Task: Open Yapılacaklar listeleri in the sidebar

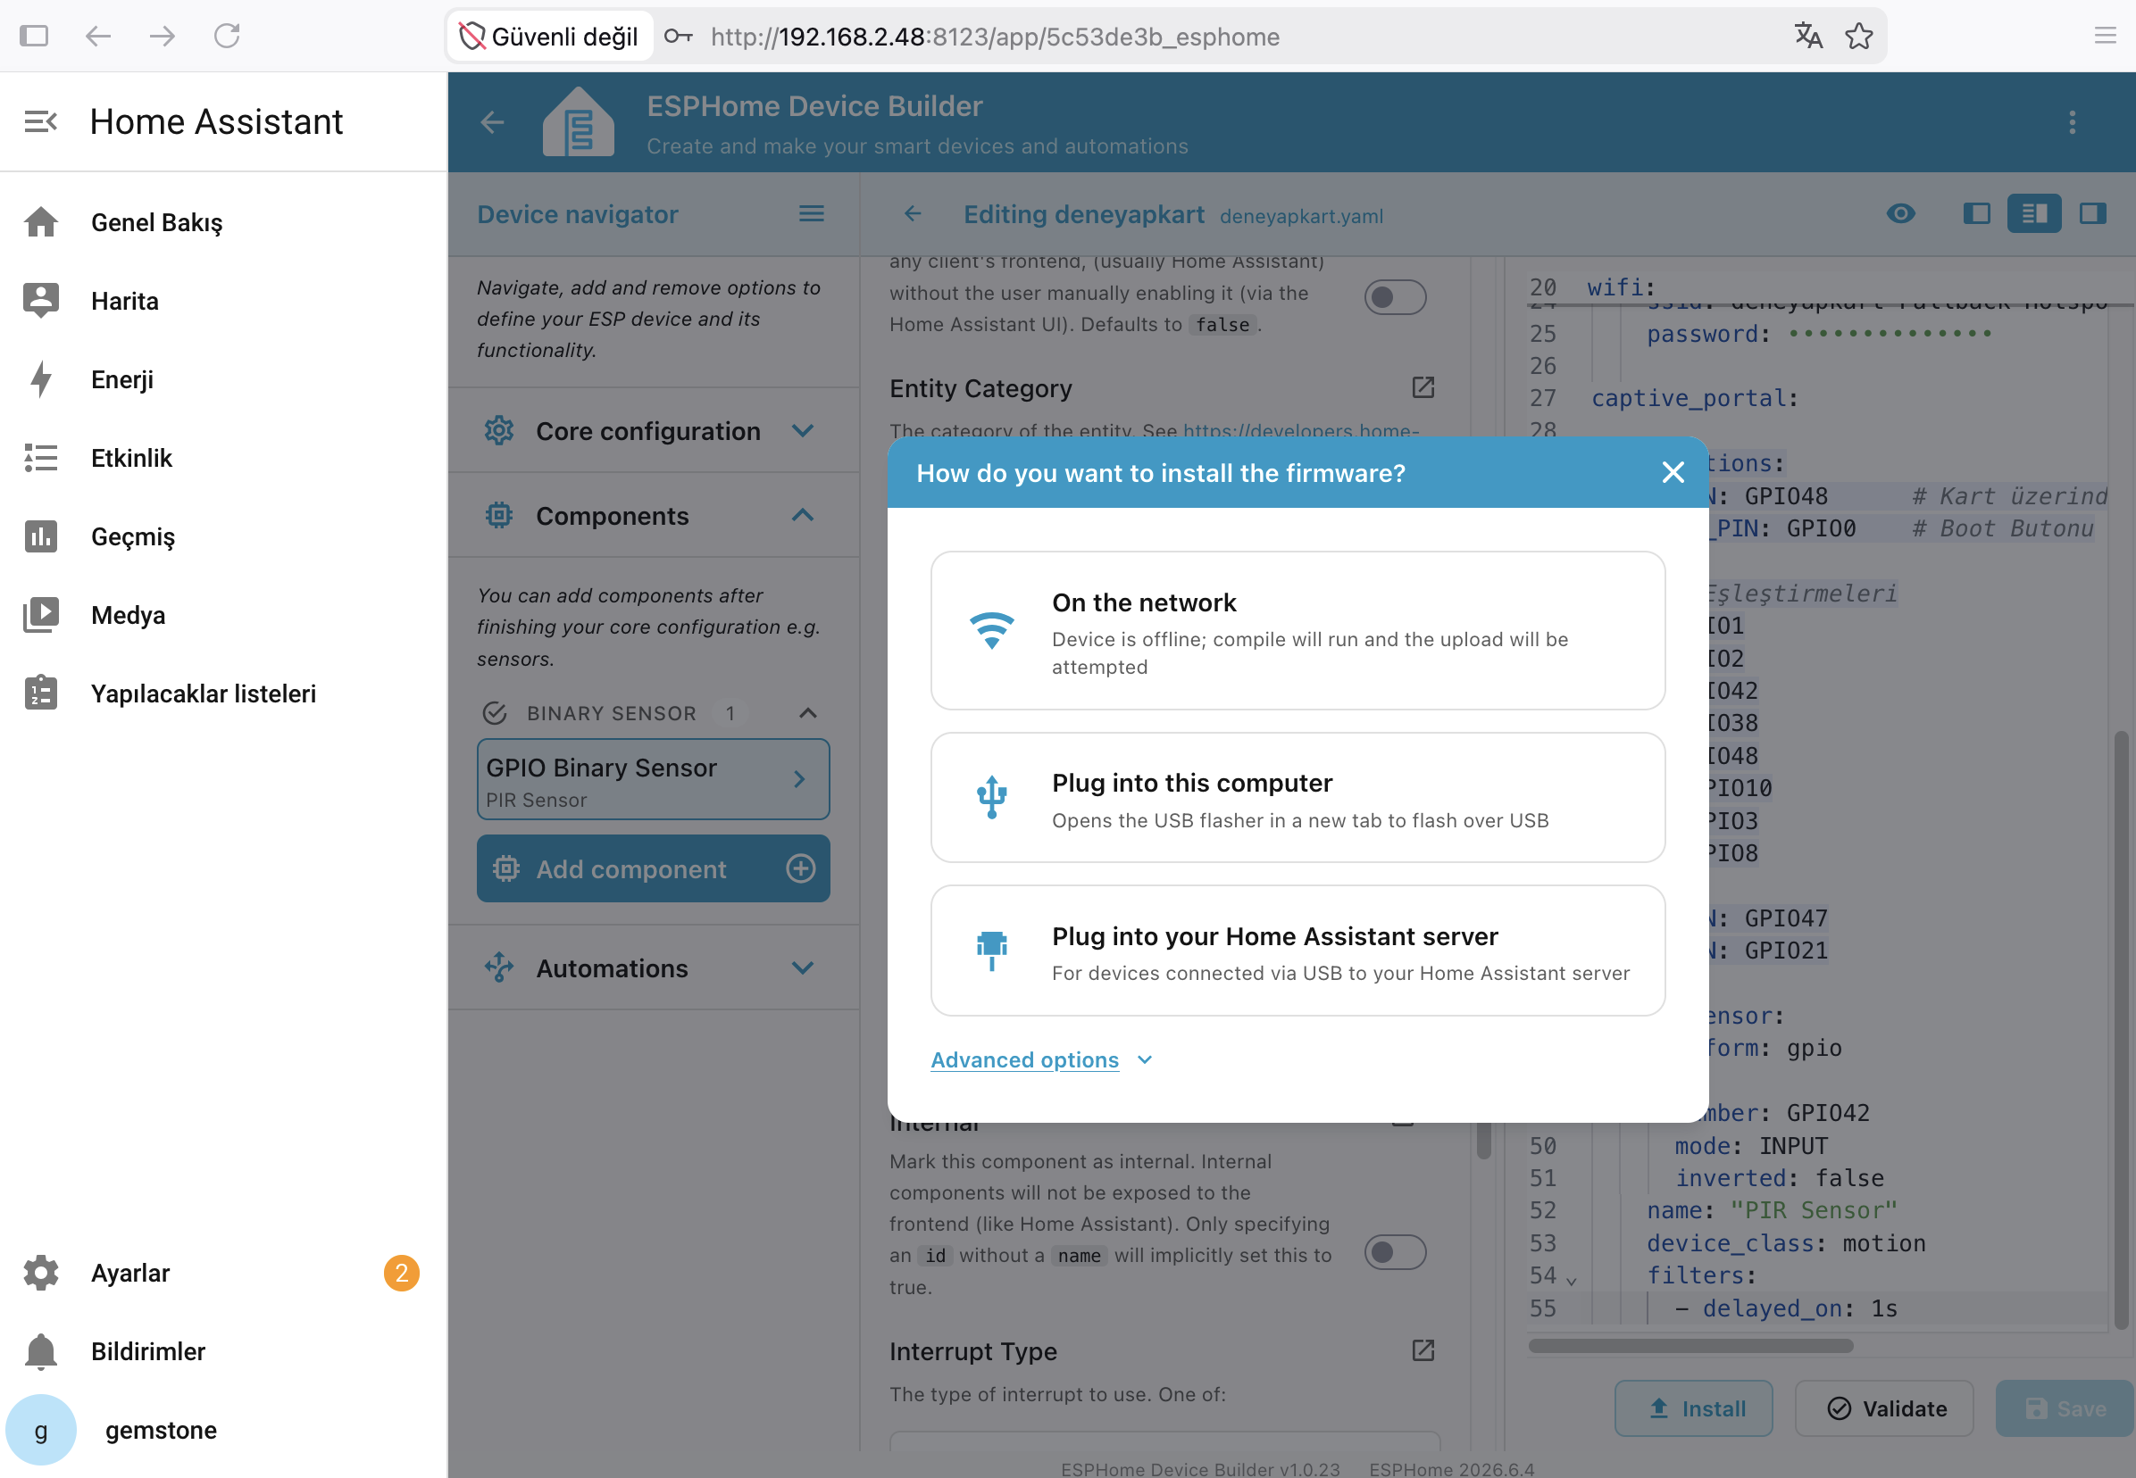Action: pyautogui.click(x=223, y=693)
